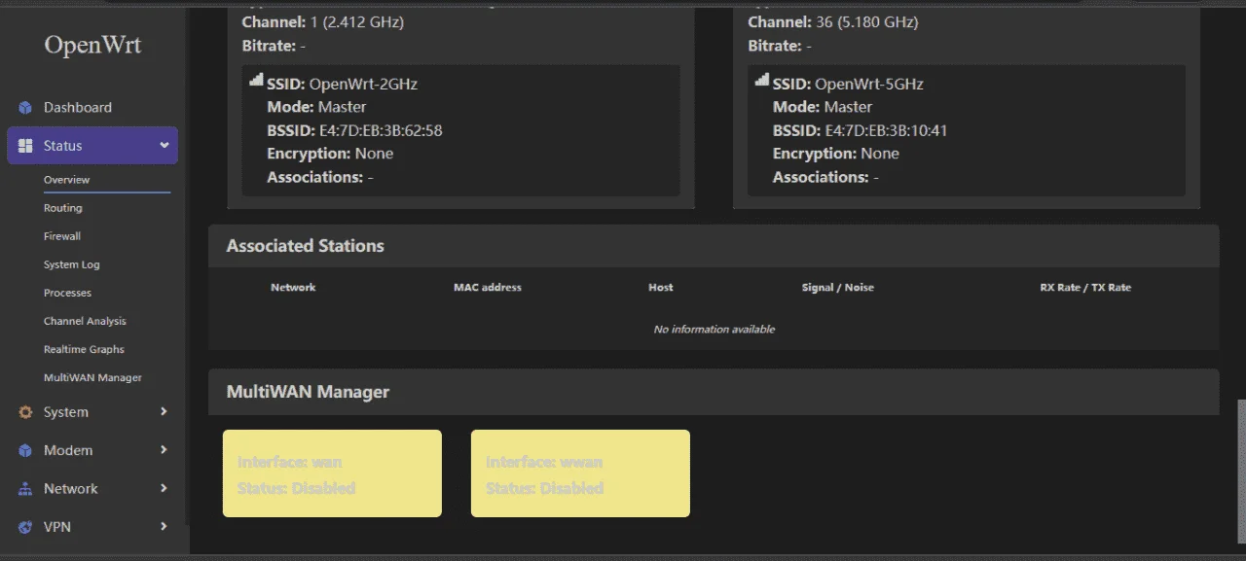Screen dimensions: 1246x561
Task: Click the System gear icon
Action: [25, 412]
